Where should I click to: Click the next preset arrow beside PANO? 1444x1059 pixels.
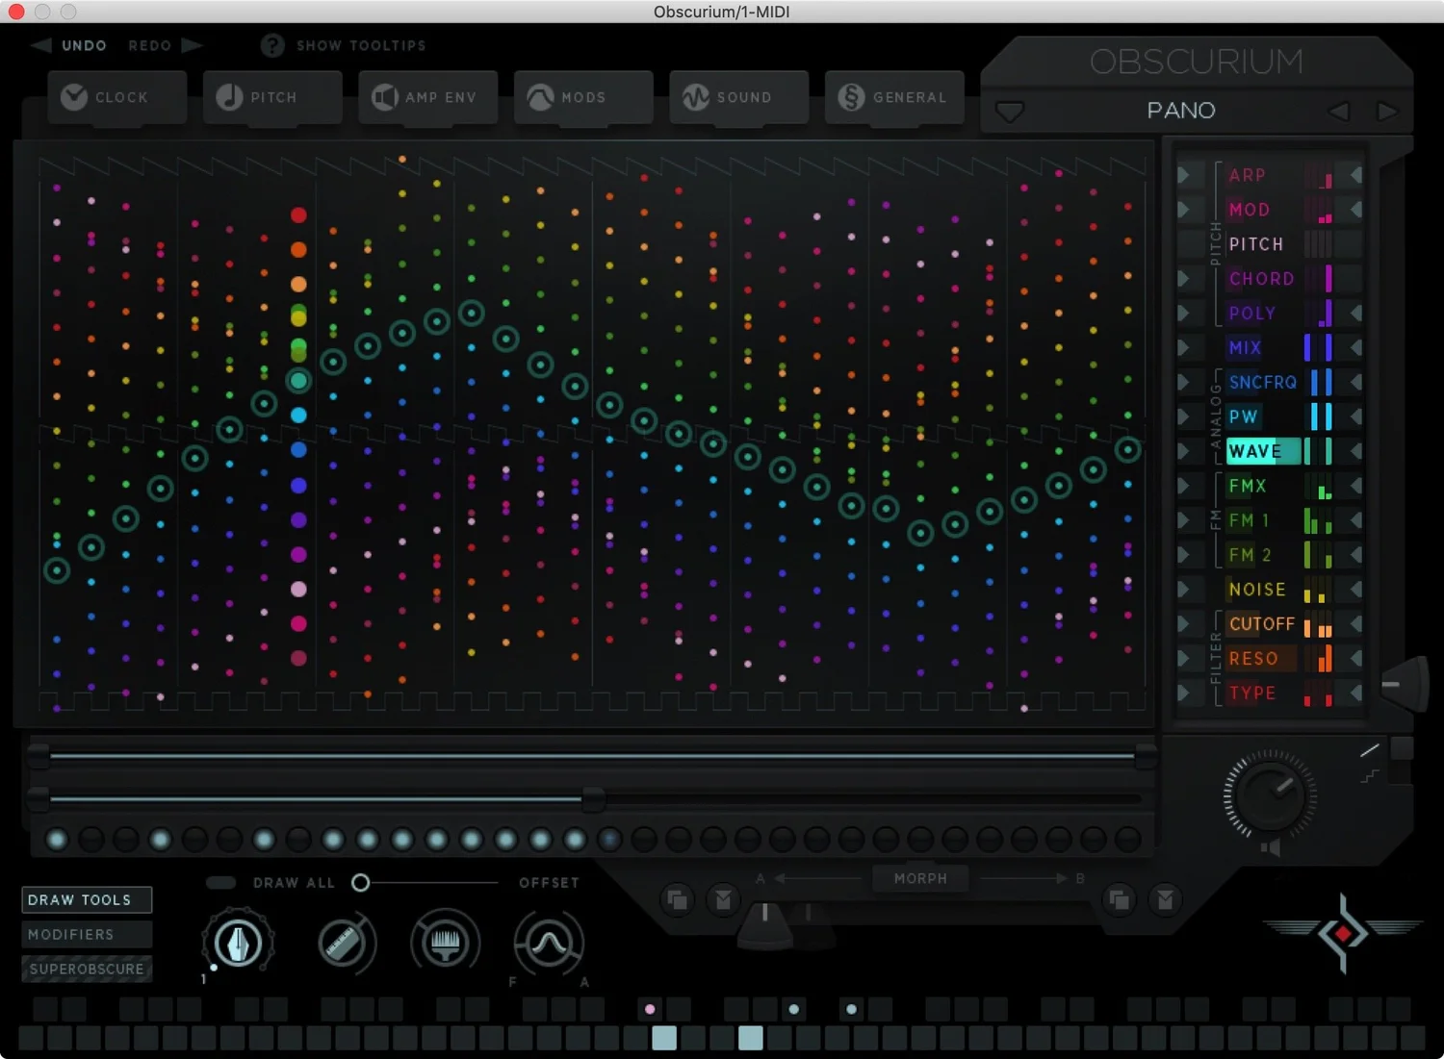(1388, 111)
